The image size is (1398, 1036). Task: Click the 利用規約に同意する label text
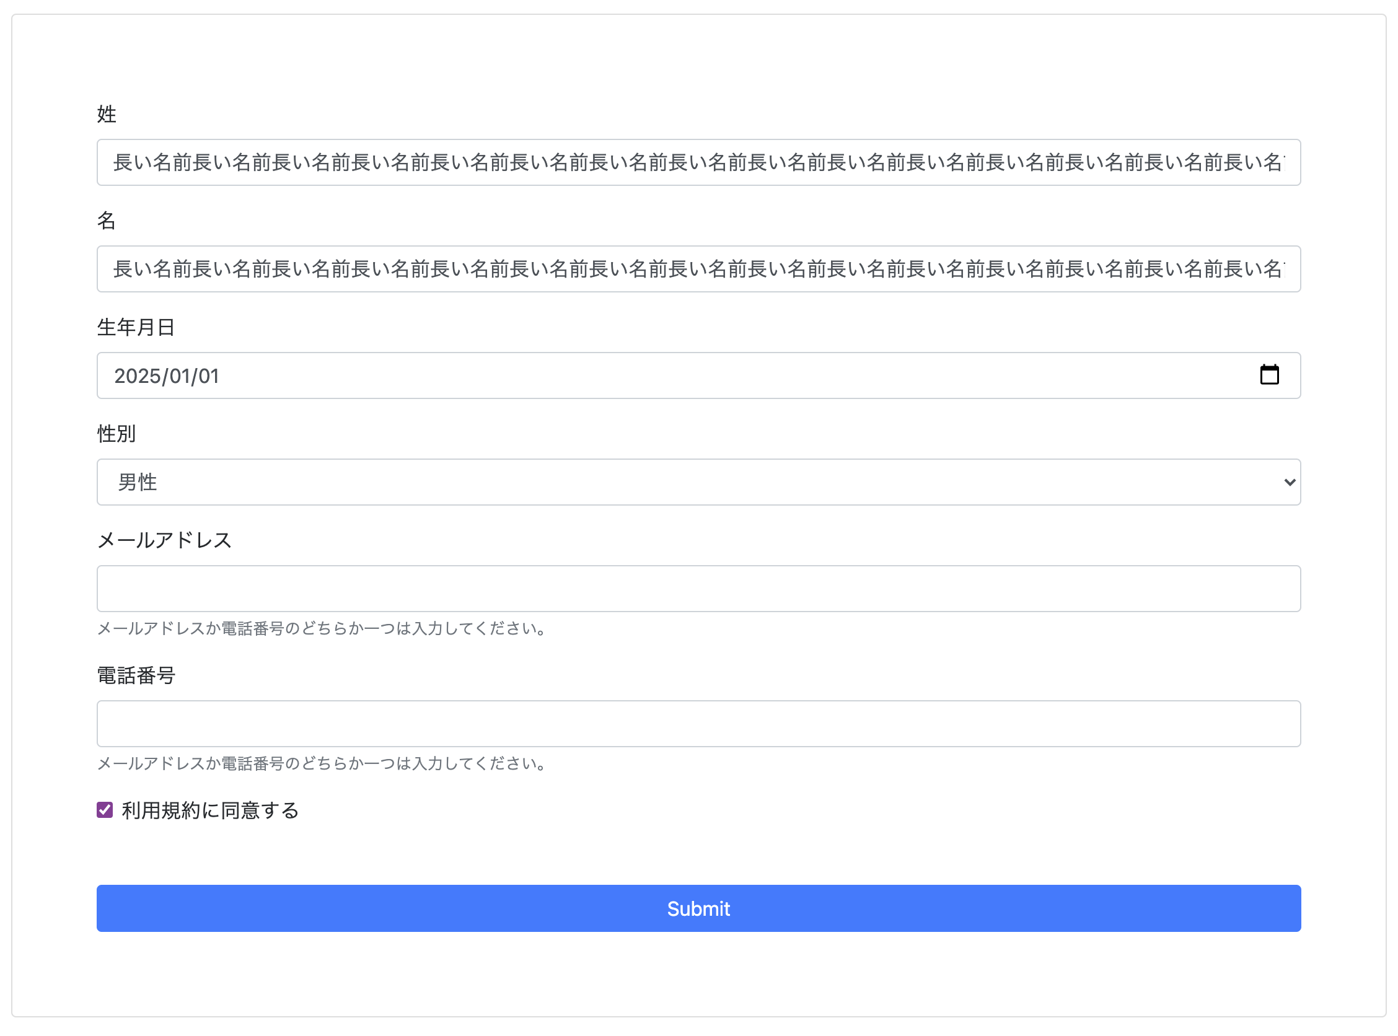(x=209, y=810)
